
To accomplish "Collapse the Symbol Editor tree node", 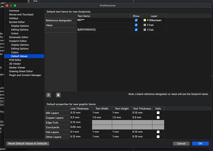I will coord(7,22).
